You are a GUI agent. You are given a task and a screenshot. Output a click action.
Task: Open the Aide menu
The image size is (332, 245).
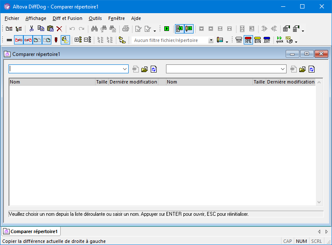point(136,18)
